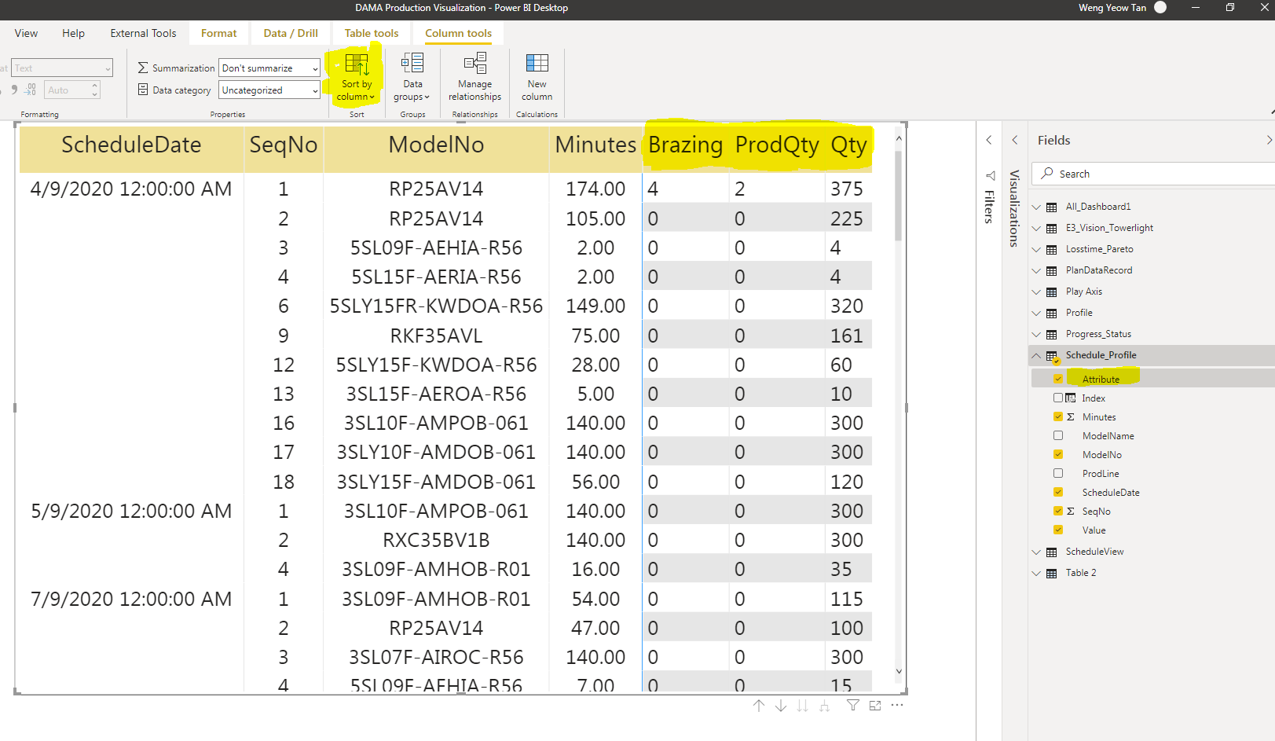Open the Help tab
The width and height of the screenshot is (1275, 741).
tap(73, 33)
